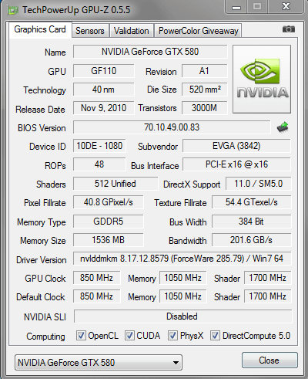Click the NVIDIA SLI status field
308x379 pixels.
182,316
